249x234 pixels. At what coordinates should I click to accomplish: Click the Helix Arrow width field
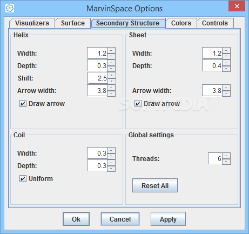[x=97, y=91]
